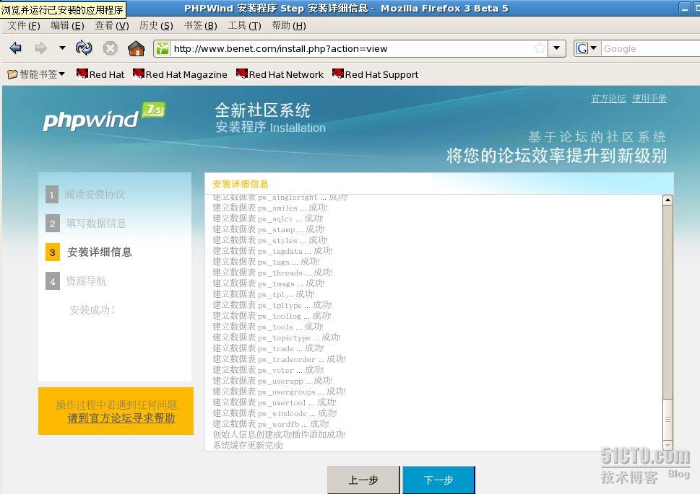This screenshot has height=494, width=700.
Task: Click the URL address field
Action: [x=351, y=48]
